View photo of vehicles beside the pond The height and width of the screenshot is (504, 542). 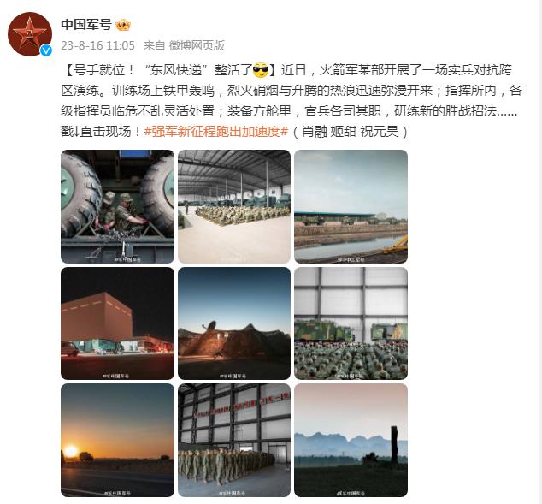(x=351, y=206)
